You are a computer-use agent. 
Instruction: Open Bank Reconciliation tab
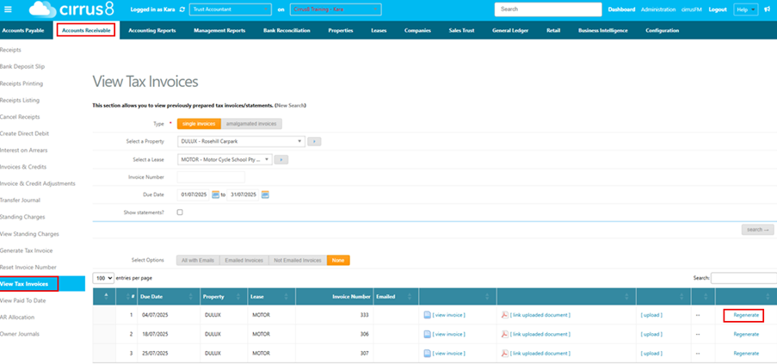pos(287,30)
